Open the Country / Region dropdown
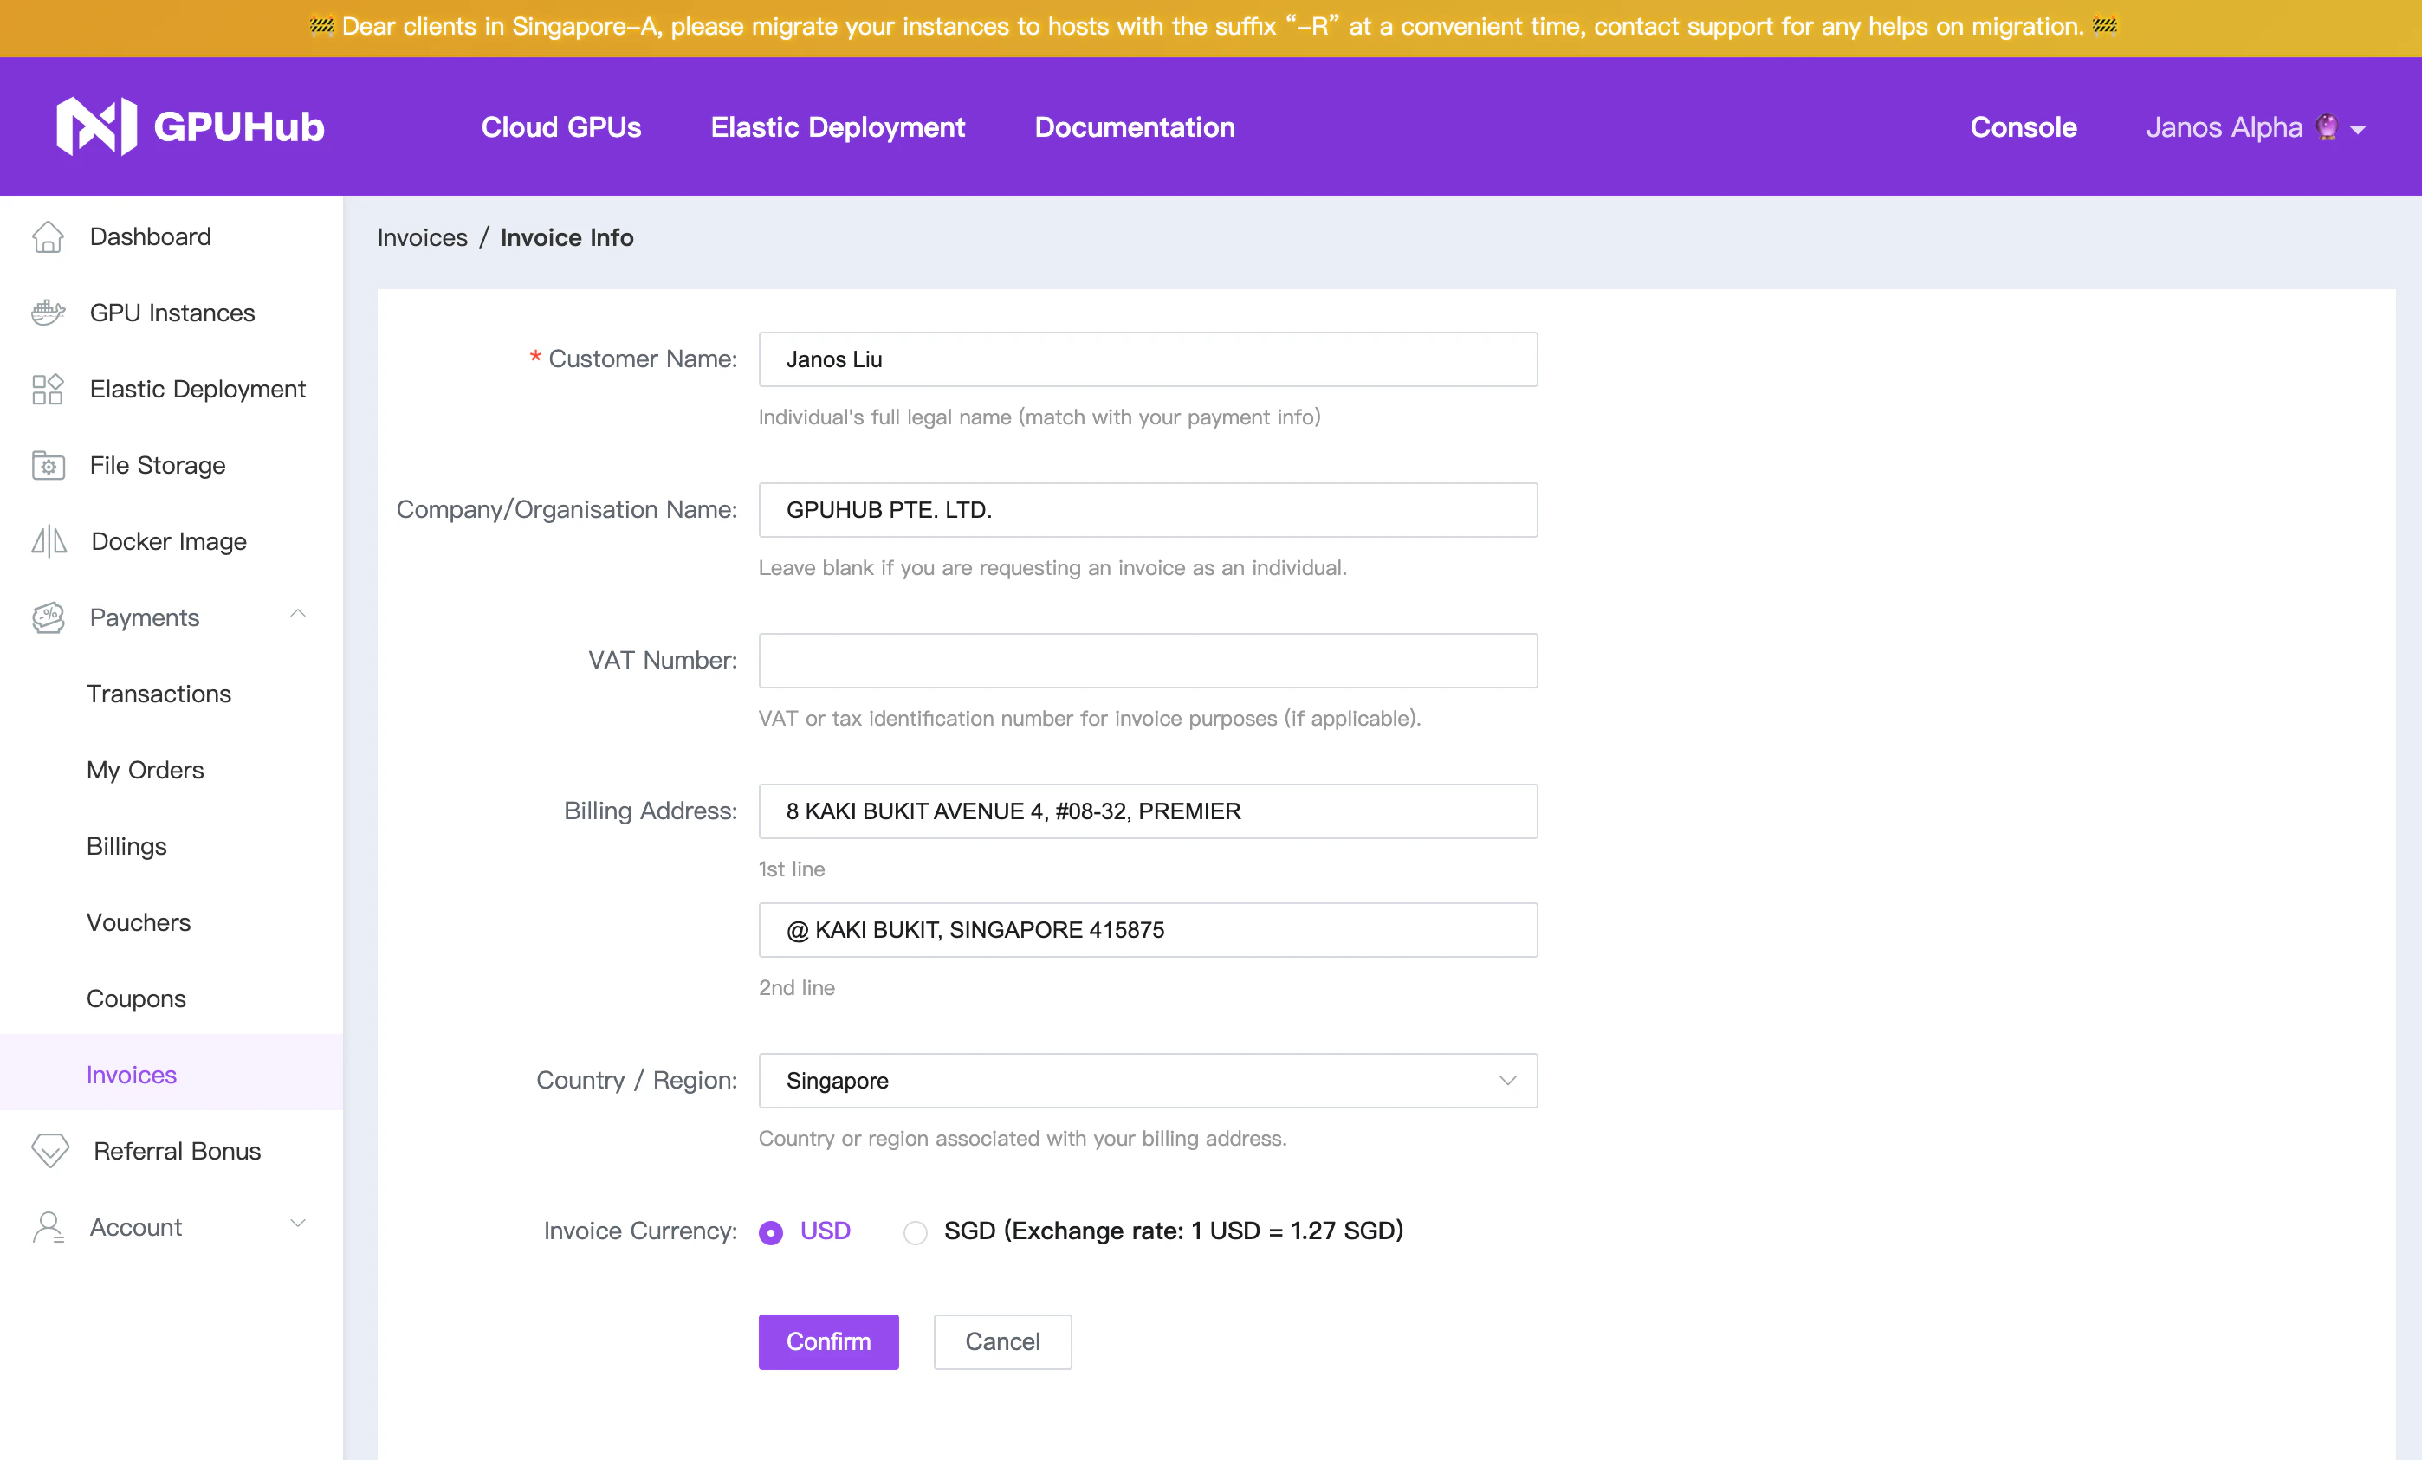Image resolution: width=2422 pixels, height=1460 pixels. pos(1147,1081)
